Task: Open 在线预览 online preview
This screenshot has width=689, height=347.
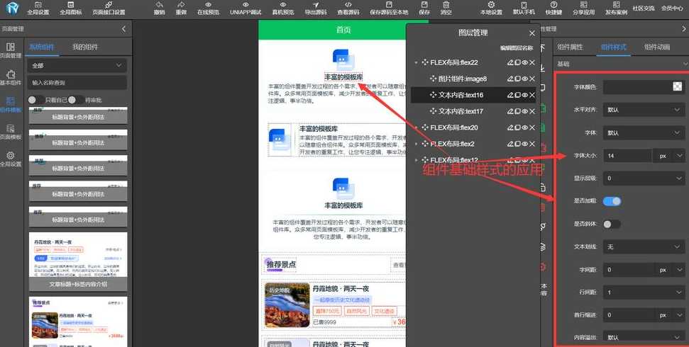Action: tap(208, 8)
